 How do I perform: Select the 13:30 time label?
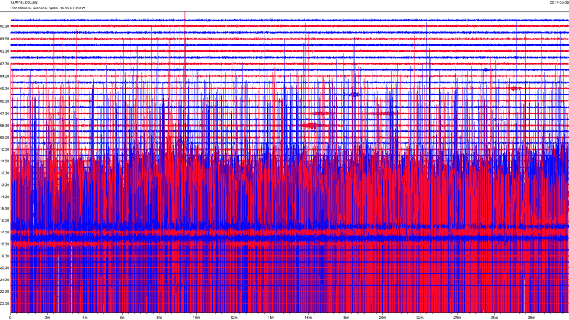5,185
